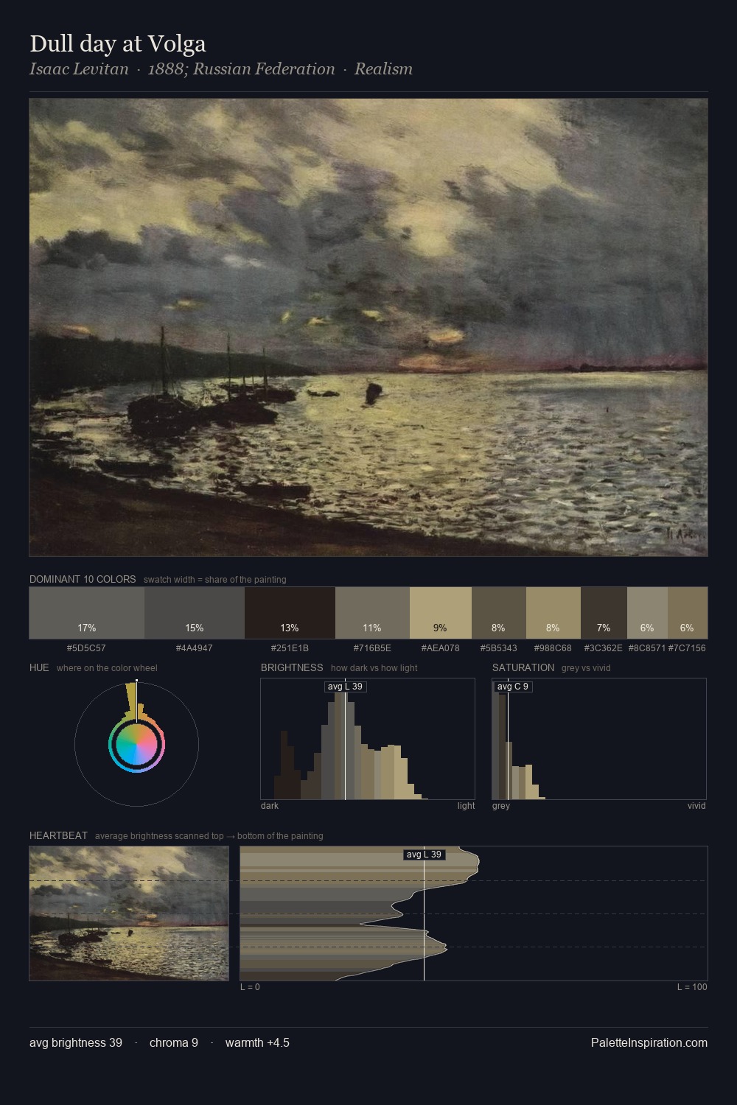Open the main Dull day at Volga painting
The image size is (737, 1105).
[368, 327]
